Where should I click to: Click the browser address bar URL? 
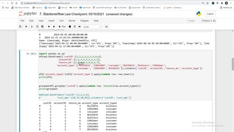[47, 3]
